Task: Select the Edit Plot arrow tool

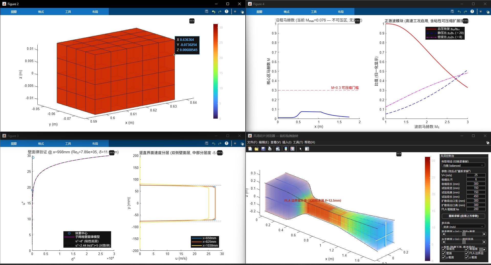Action: pos(301,149)
